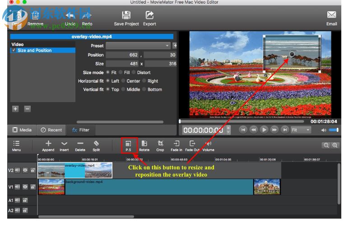
Task: Open the Preset dropdown
Action: (x=138, y=46)
